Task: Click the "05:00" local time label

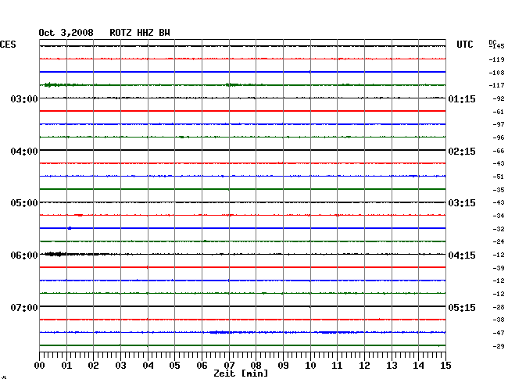Action: 24,203
